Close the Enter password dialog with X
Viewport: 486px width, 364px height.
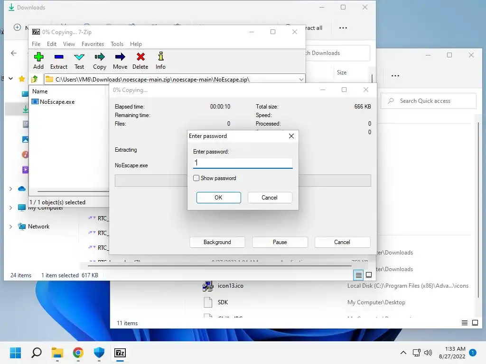291,136
